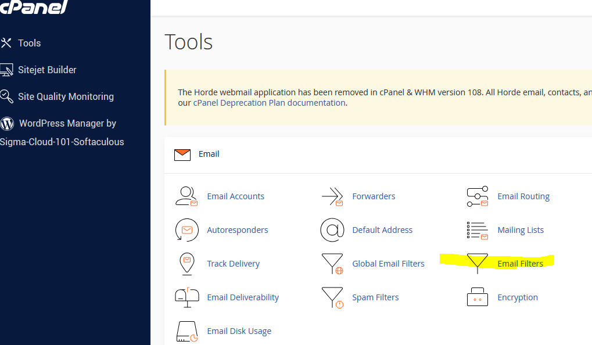Image resolution: width=592 pixels, height=345 pixels.
Task: Click the cPanel logo
Action: click(34, 7)
